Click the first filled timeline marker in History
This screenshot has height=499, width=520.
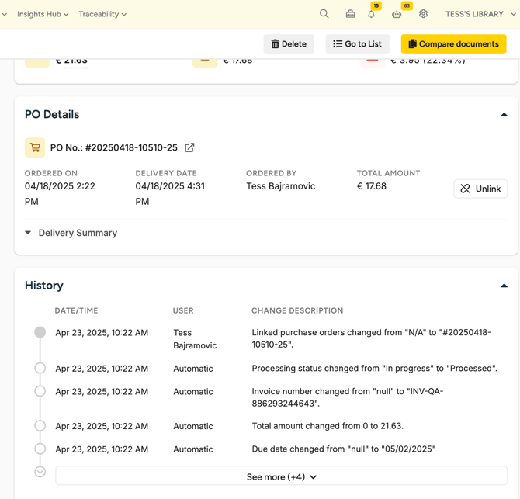pyautogui.click(x=40, y=332)
